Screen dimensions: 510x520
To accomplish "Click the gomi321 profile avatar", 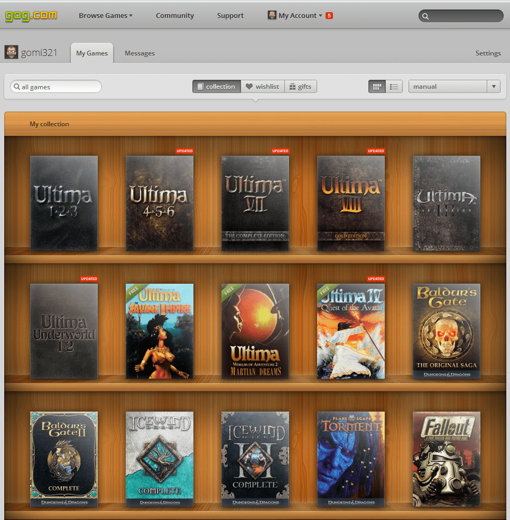I will (x=11, y=52).
